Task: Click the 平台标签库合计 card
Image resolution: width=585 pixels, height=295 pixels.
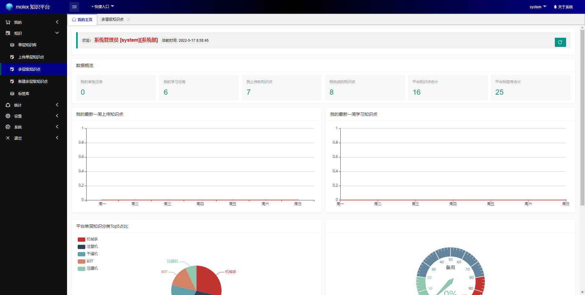Action: click(530, 88)
